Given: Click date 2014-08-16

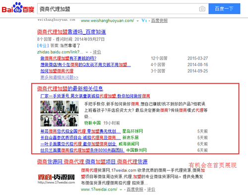Looking at the screenshot, I should (197, 65).
